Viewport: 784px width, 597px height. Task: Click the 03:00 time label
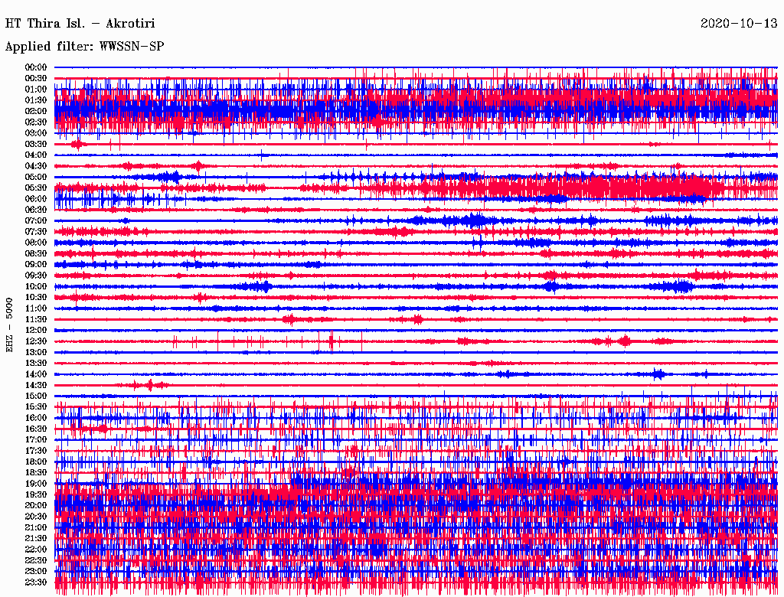tap(36, 133)
